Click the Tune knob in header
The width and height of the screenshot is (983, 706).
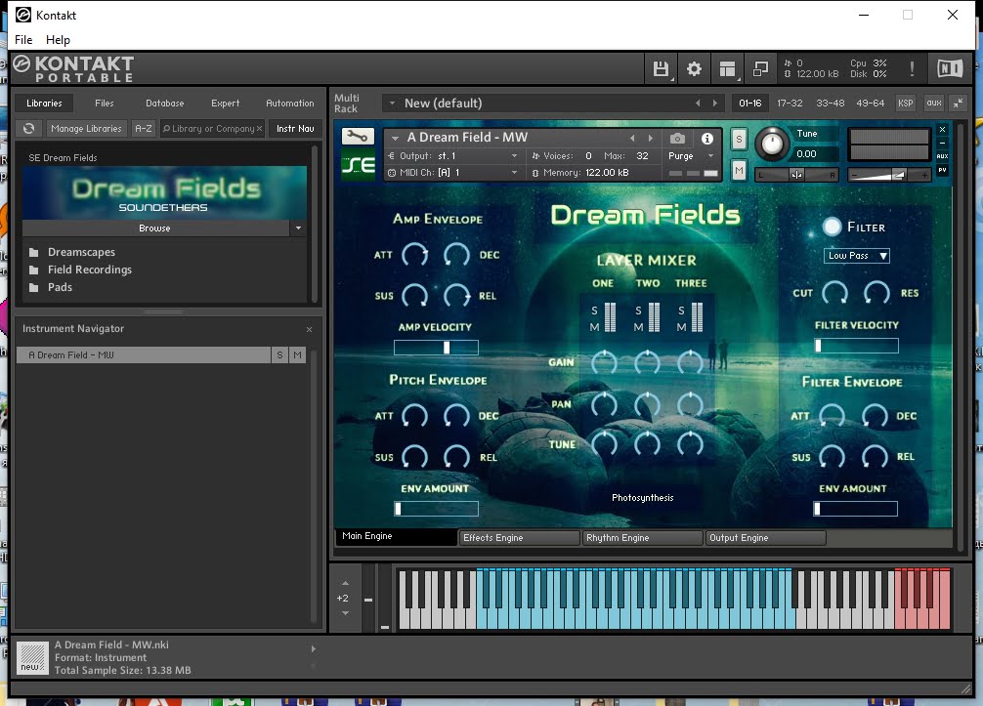click(x=772, y=144)
